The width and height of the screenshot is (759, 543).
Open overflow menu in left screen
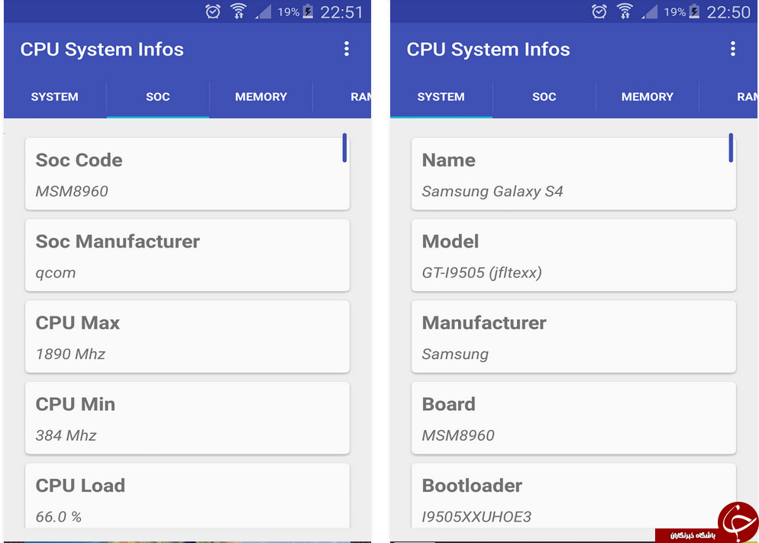click(347, 49)
